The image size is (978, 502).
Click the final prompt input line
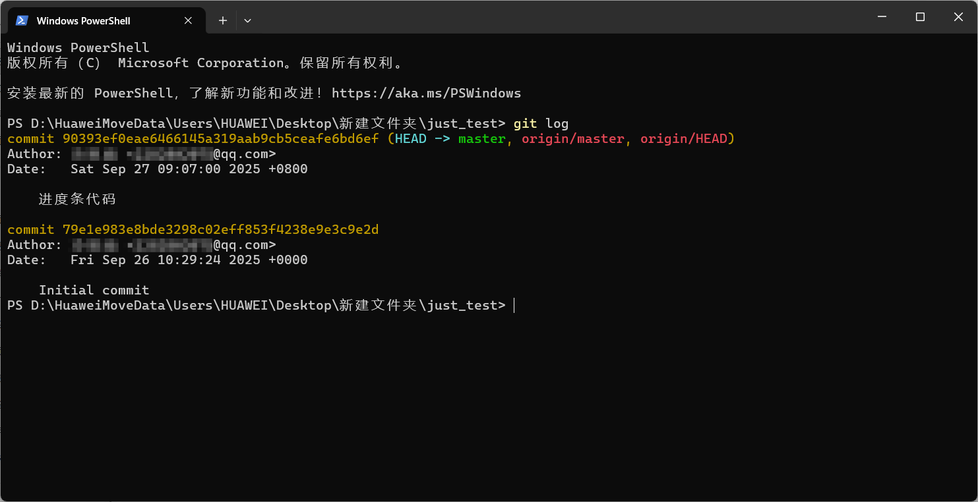260,306
